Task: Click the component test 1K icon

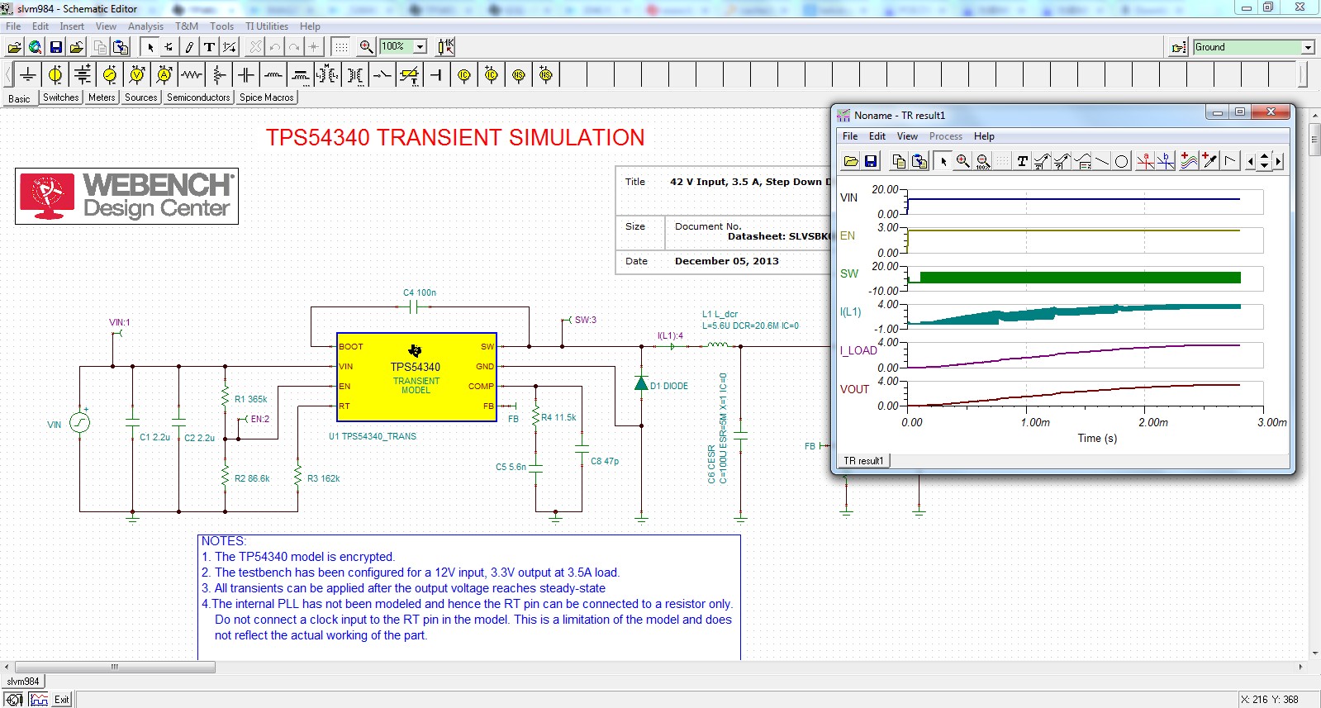Action: tap(446, 47)
